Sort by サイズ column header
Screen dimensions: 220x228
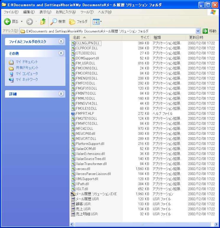pyautogui.click(x=136, y=37)
